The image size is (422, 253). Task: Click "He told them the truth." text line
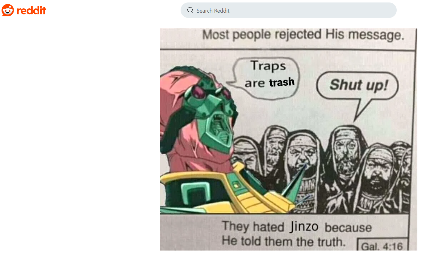pos(283,241)
